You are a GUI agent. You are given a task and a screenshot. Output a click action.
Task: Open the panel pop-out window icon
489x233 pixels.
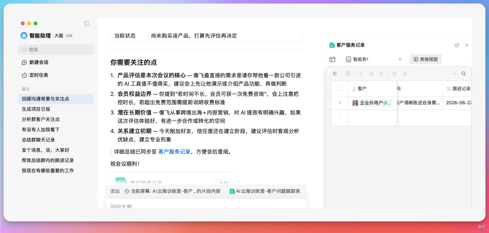[457, 45]
